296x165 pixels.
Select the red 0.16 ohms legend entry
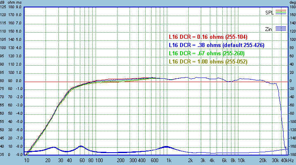click(x=208, y=37)
